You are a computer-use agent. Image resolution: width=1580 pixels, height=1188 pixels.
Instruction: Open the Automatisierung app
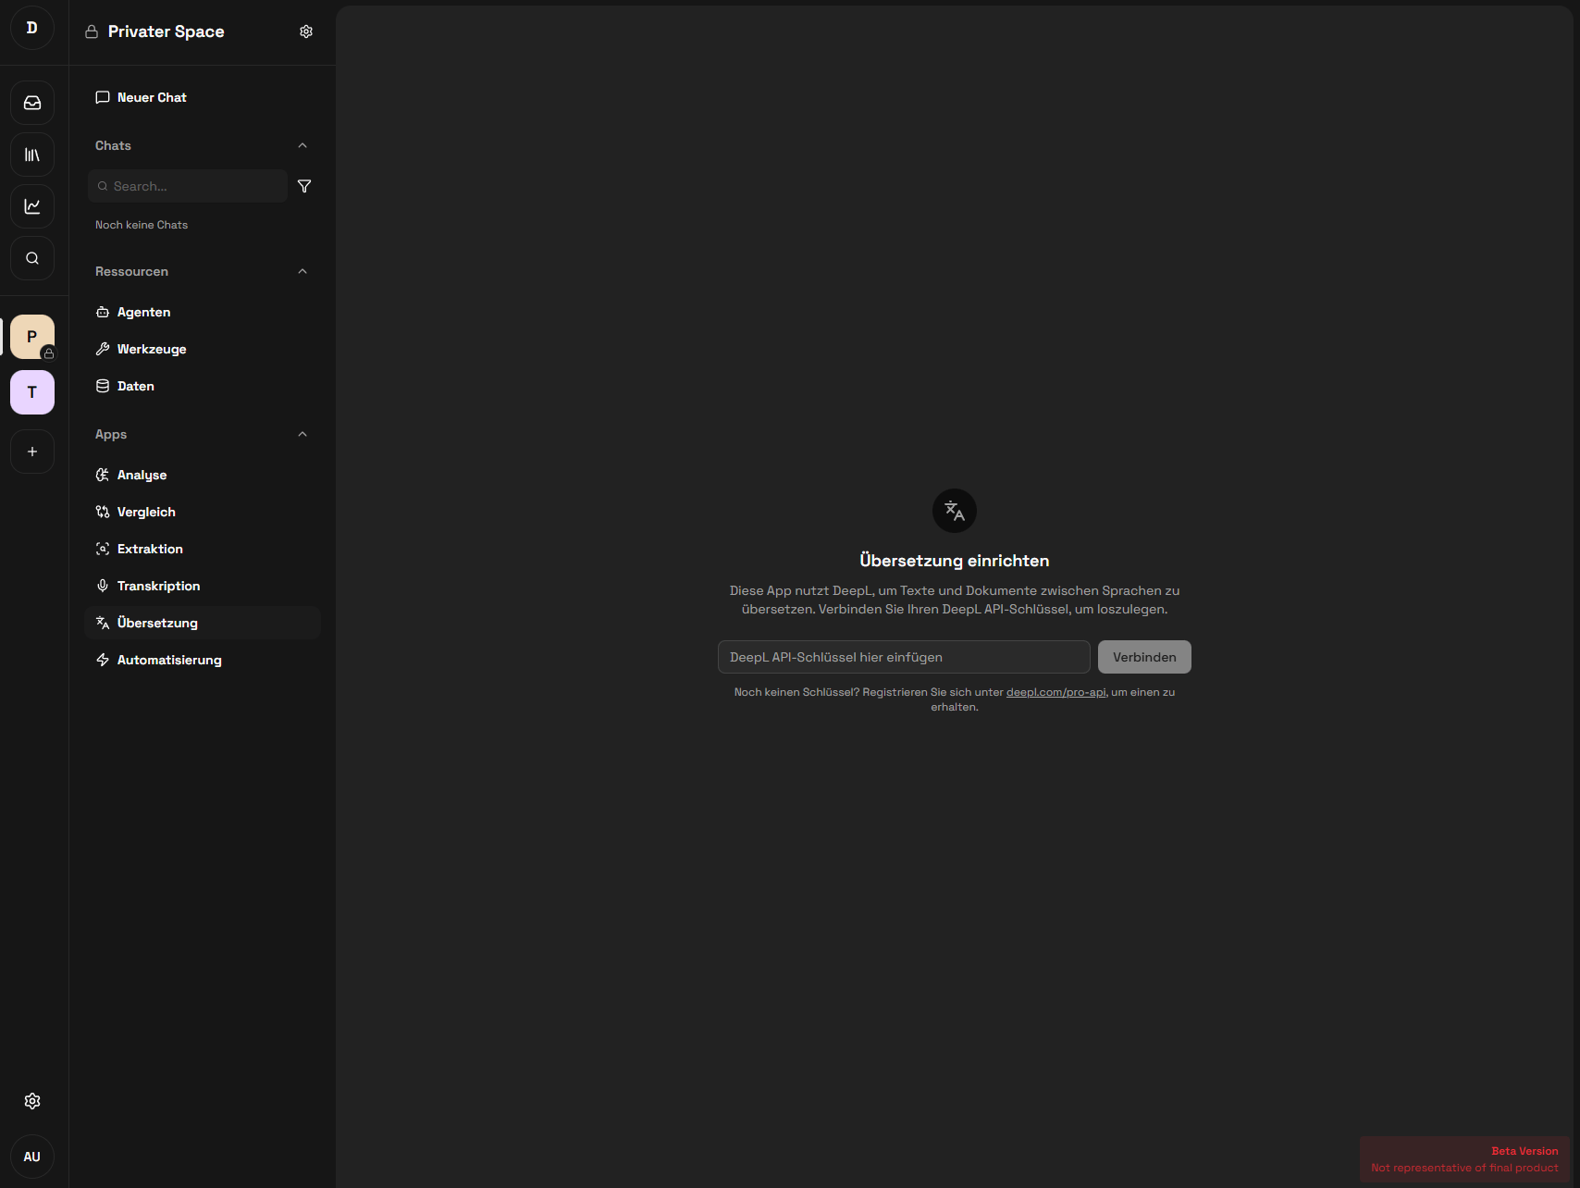tap(203, 660)
